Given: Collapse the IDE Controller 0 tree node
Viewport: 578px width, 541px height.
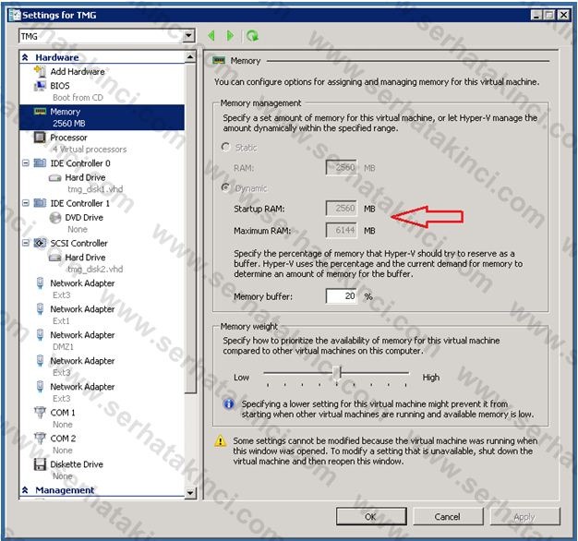Looking at the screenshot, I should 26,162.
